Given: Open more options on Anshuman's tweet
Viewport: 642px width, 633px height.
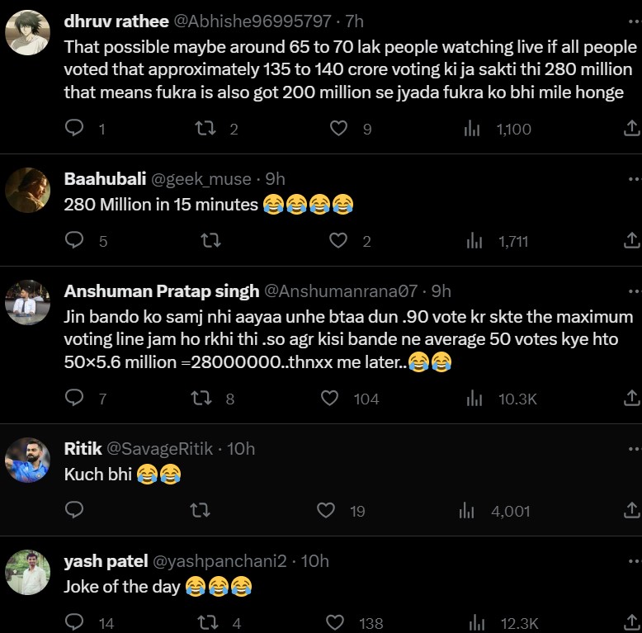Looking at the screenshot, I should pos(634,291).
